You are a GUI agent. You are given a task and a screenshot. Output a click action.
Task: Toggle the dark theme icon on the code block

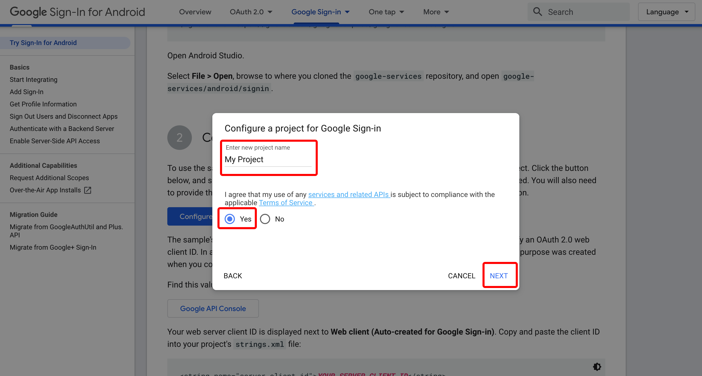[597, 367]
